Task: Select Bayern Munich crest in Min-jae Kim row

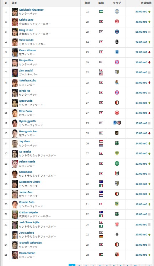Action: [x=117, y=62]
